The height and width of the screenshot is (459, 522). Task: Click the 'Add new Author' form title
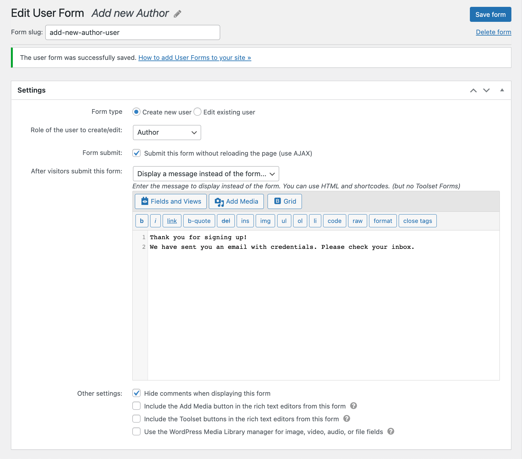[x=130, y=13]
